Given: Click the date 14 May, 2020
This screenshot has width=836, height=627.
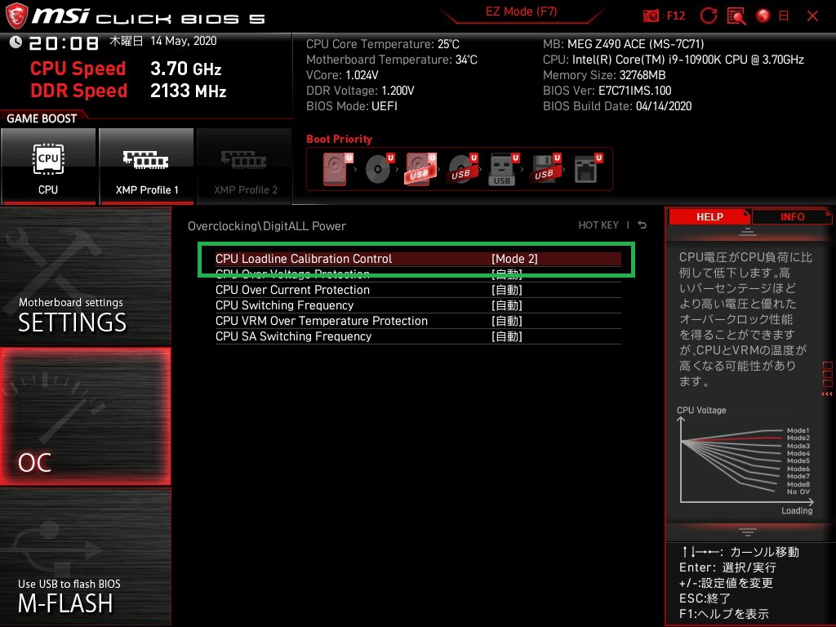Looking at the screenshot, I should 184,41.
